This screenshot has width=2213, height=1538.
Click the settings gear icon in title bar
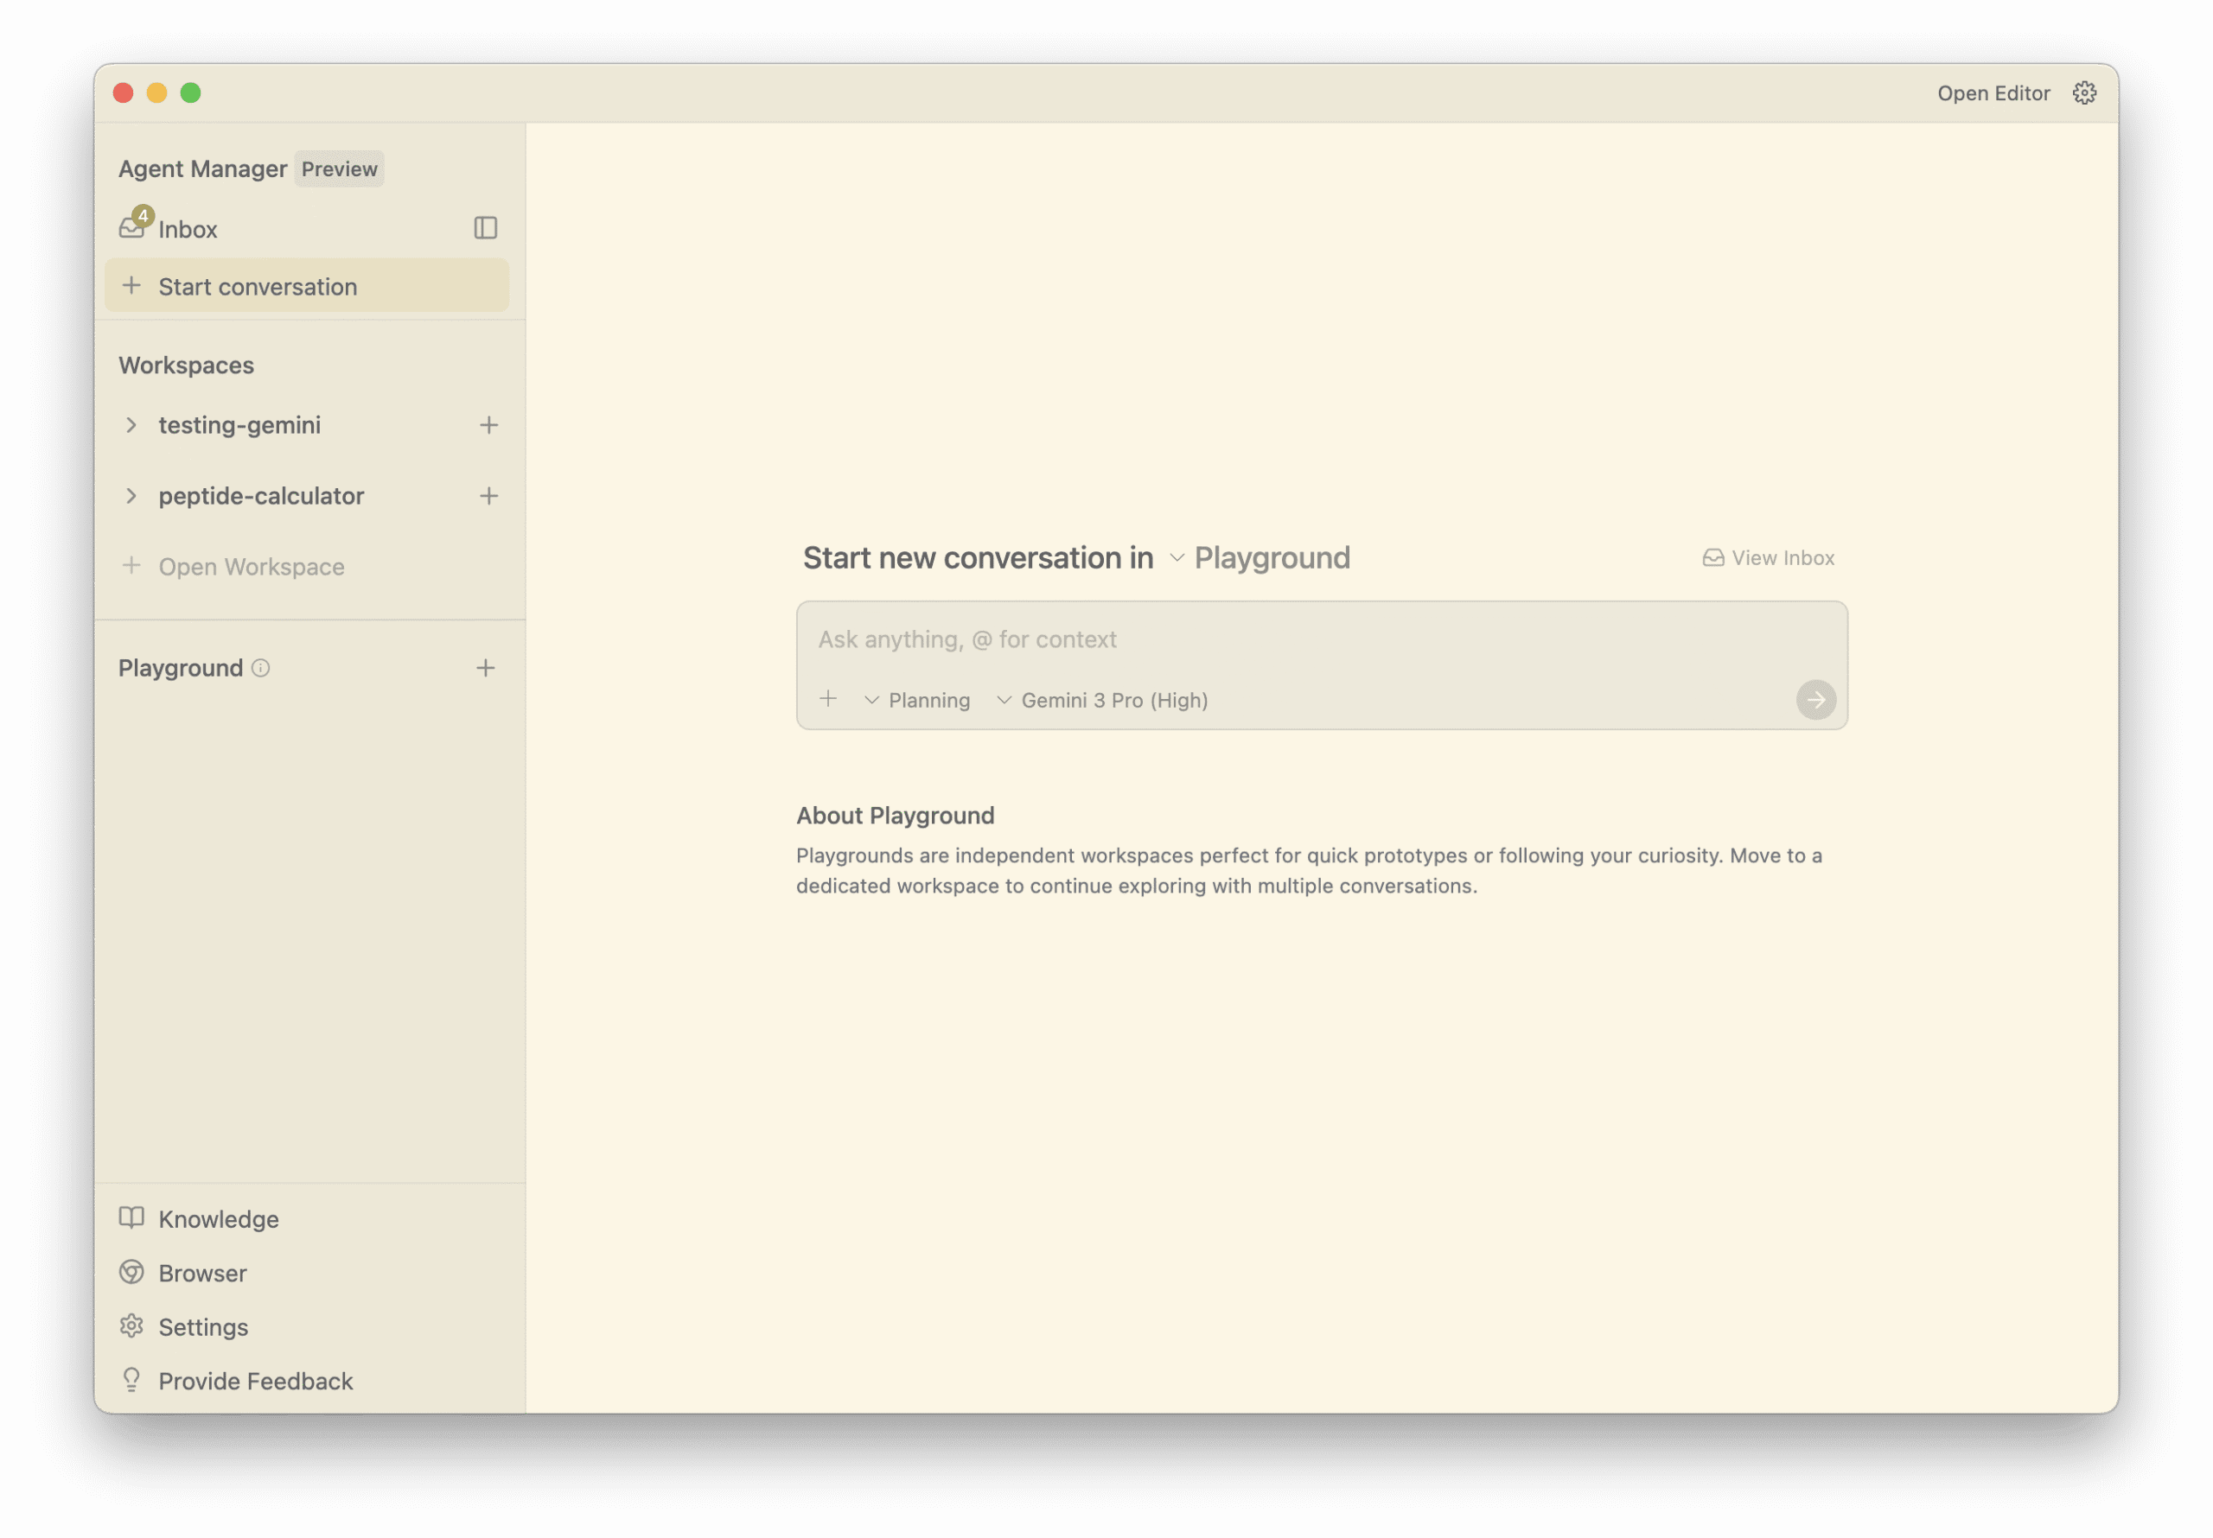(2084, 92)
